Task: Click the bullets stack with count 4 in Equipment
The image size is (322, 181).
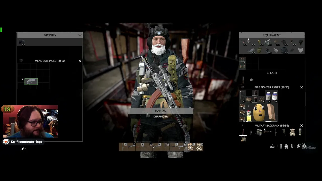Action: [242, 60]
